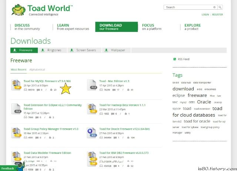
Task: Open Toad Group Policy Manager Freeware v1.0
Action: tap(51, 129)
